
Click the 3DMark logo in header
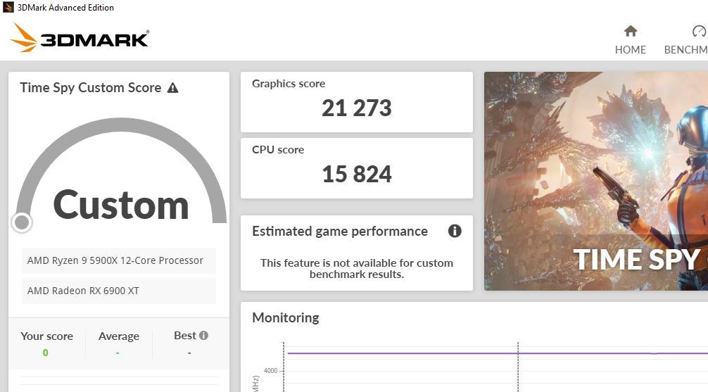coord(80,38)
